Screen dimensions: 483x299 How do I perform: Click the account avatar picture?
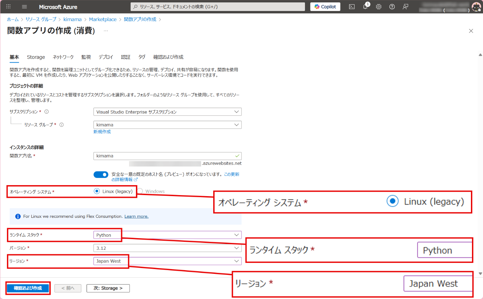476,7
